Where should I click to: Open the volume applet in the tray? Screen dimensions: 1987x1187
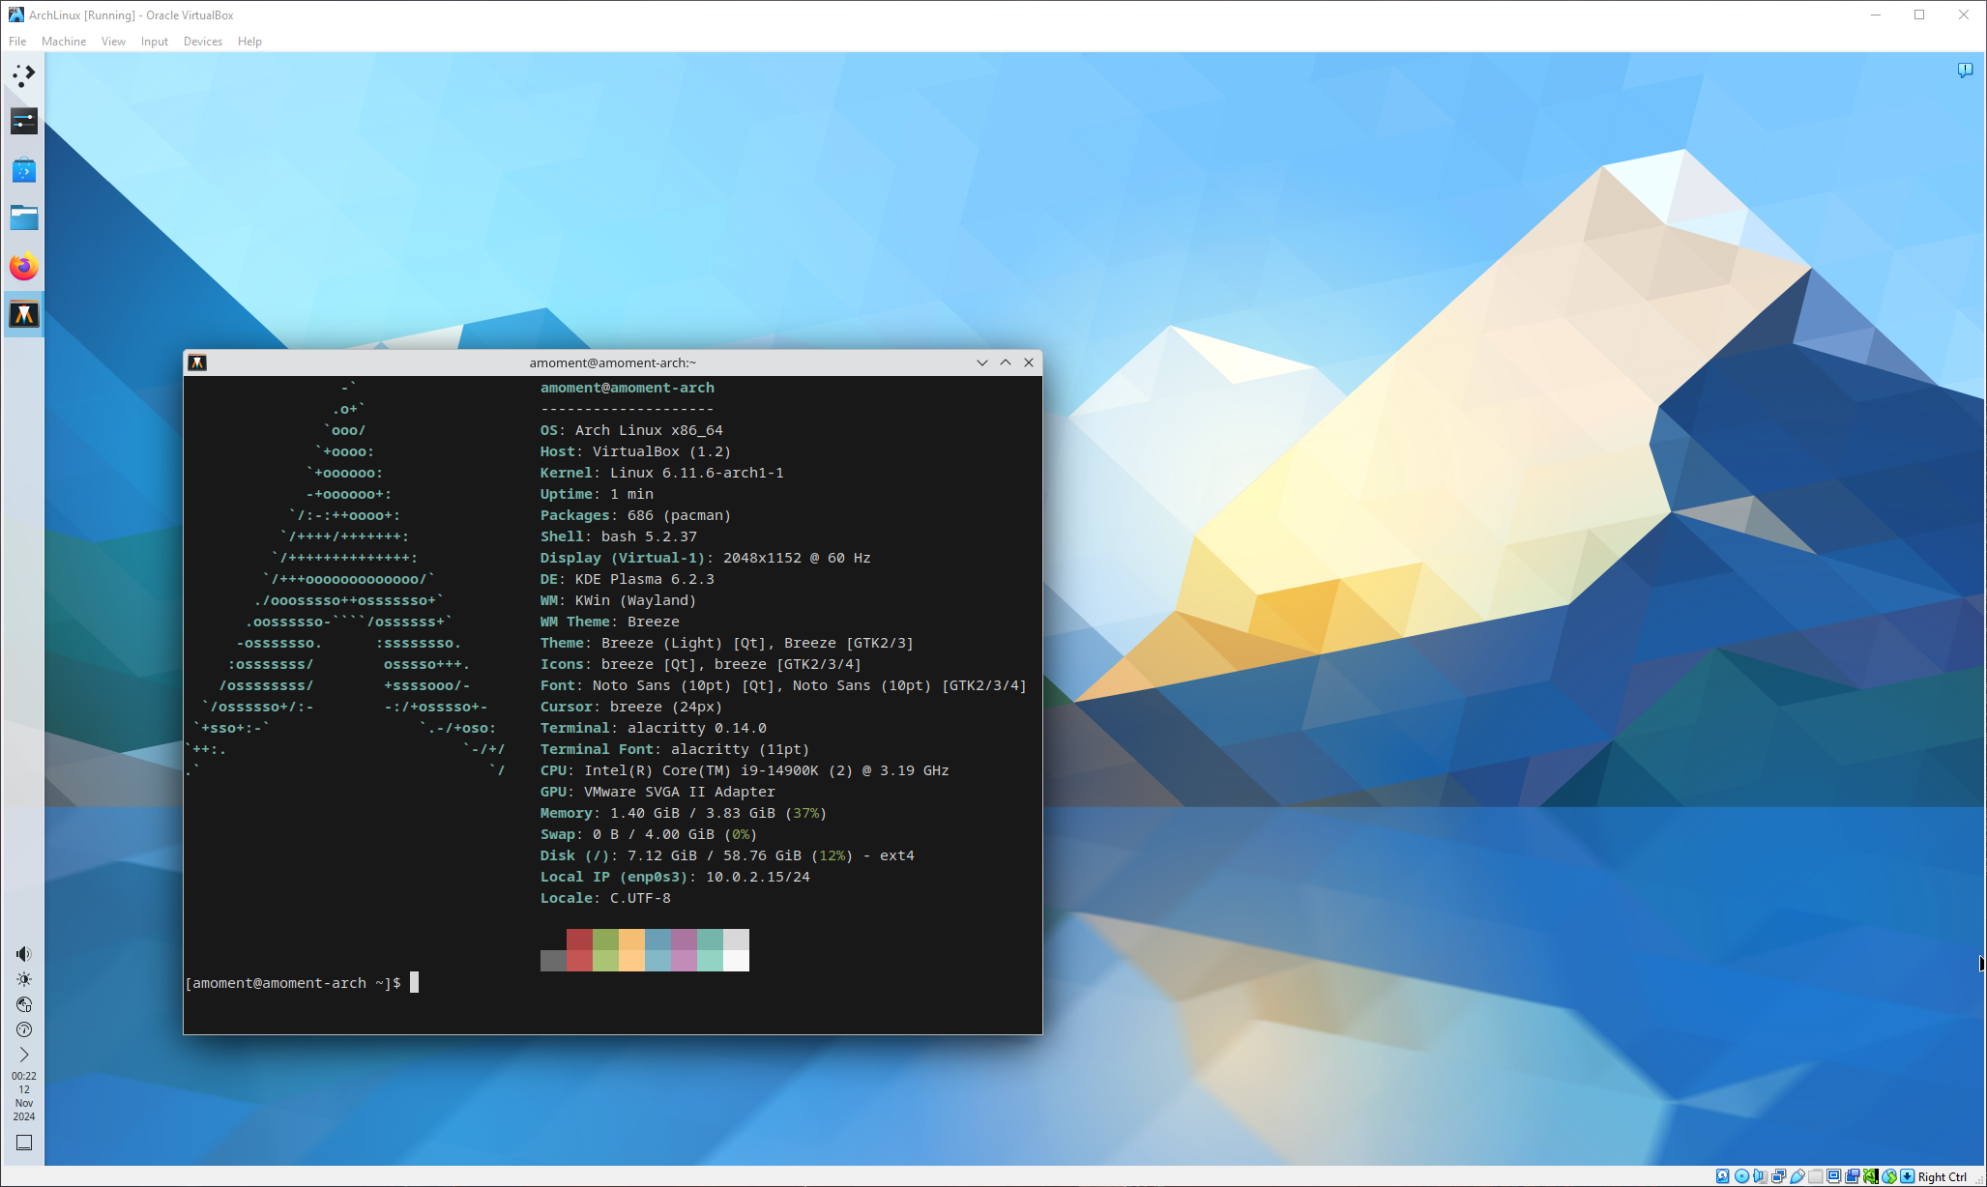[23, 954]
